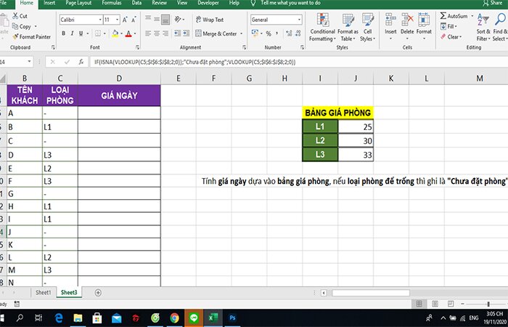This screenshot has height=327, width=508.
Task: Click the Insert cells button
Action: point(390,27)
